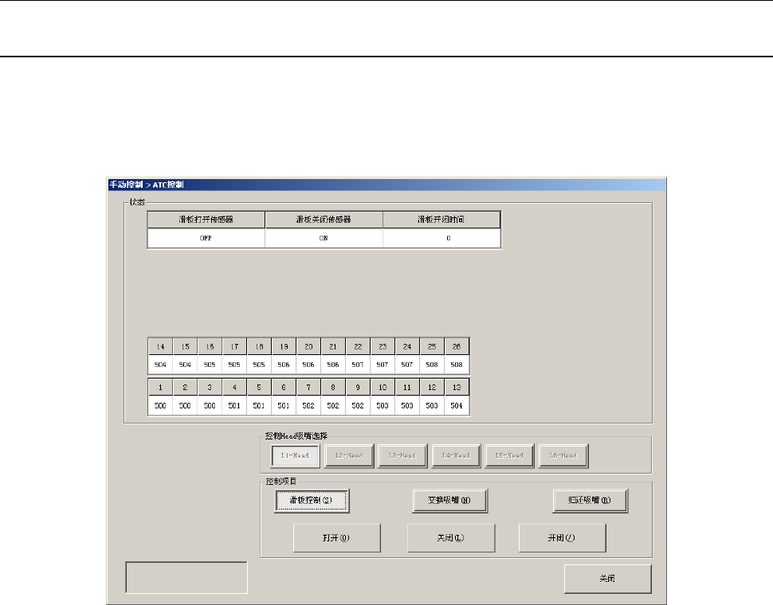Select the 0 value under 滑板开闭时间
The image size is (773, 605).
coord(441,238)
